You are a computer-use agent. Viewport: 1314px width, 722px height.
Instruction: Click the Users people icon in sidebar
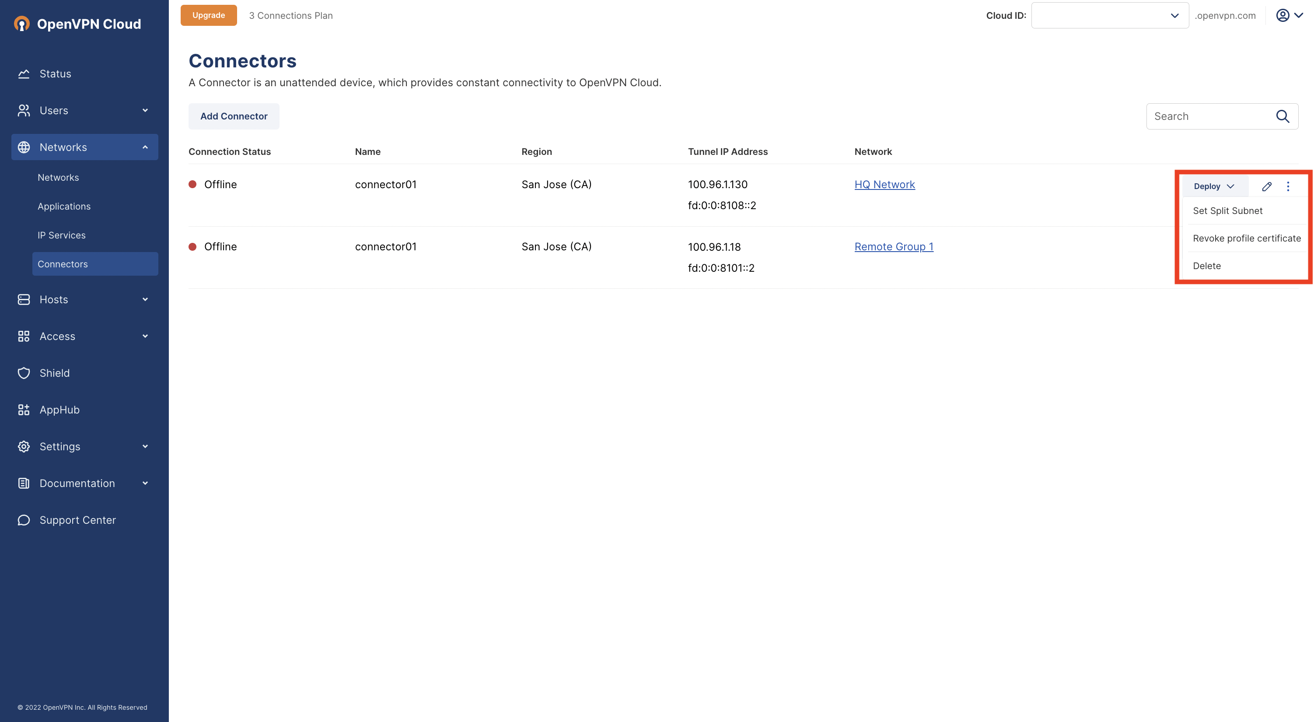coord(24,110)
